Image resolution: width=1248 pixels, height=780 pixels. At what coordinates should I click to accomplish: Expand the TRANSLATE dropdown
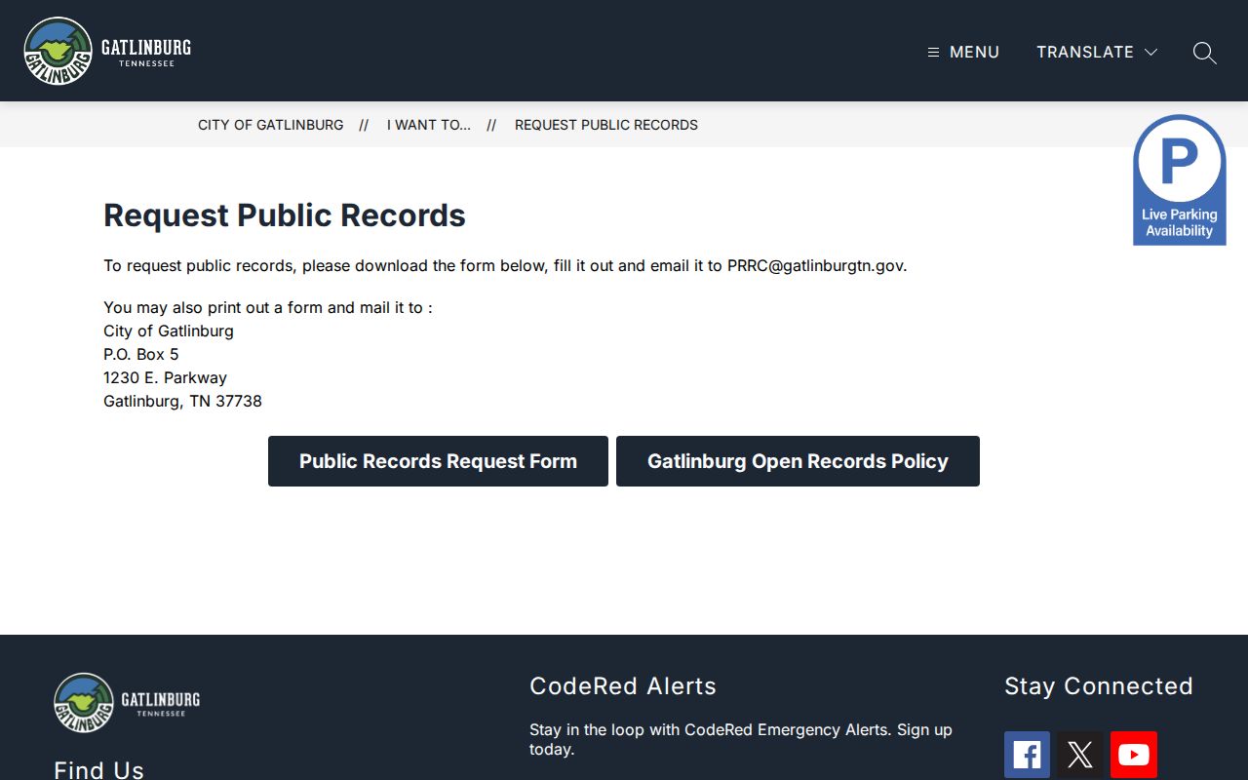pos(1097,53)
